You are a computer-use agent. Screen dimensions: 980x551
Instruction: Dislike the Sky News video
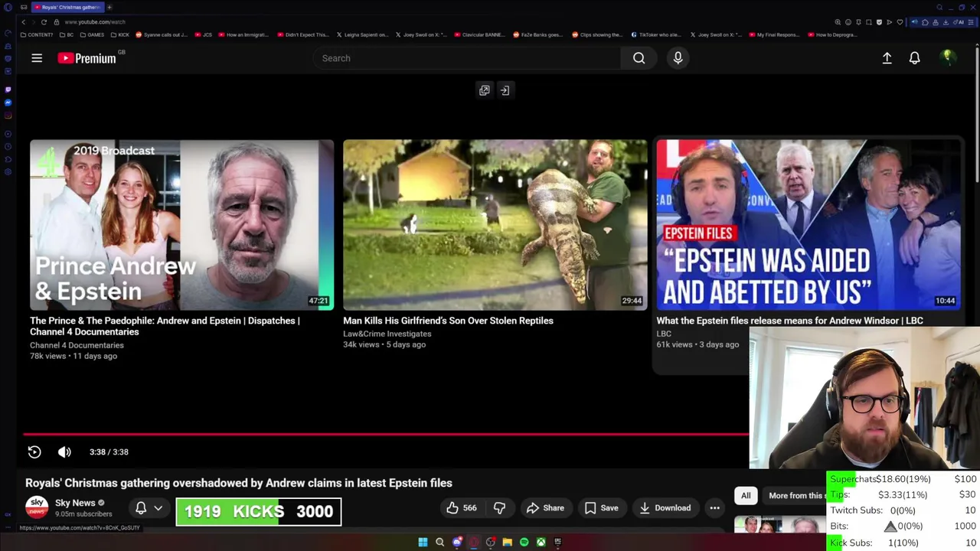(x=499, y=508)
